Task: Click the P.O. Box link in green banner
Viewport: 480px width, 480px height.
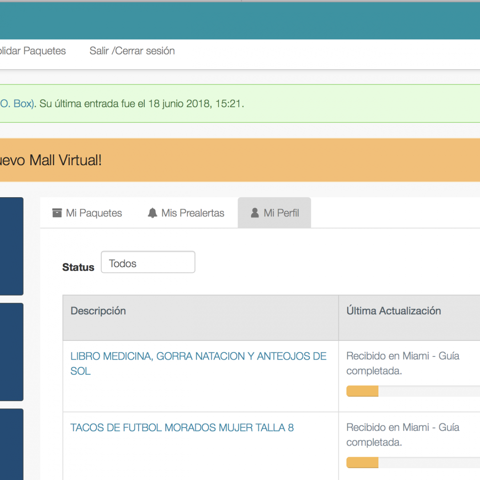Action: (17, 104)
